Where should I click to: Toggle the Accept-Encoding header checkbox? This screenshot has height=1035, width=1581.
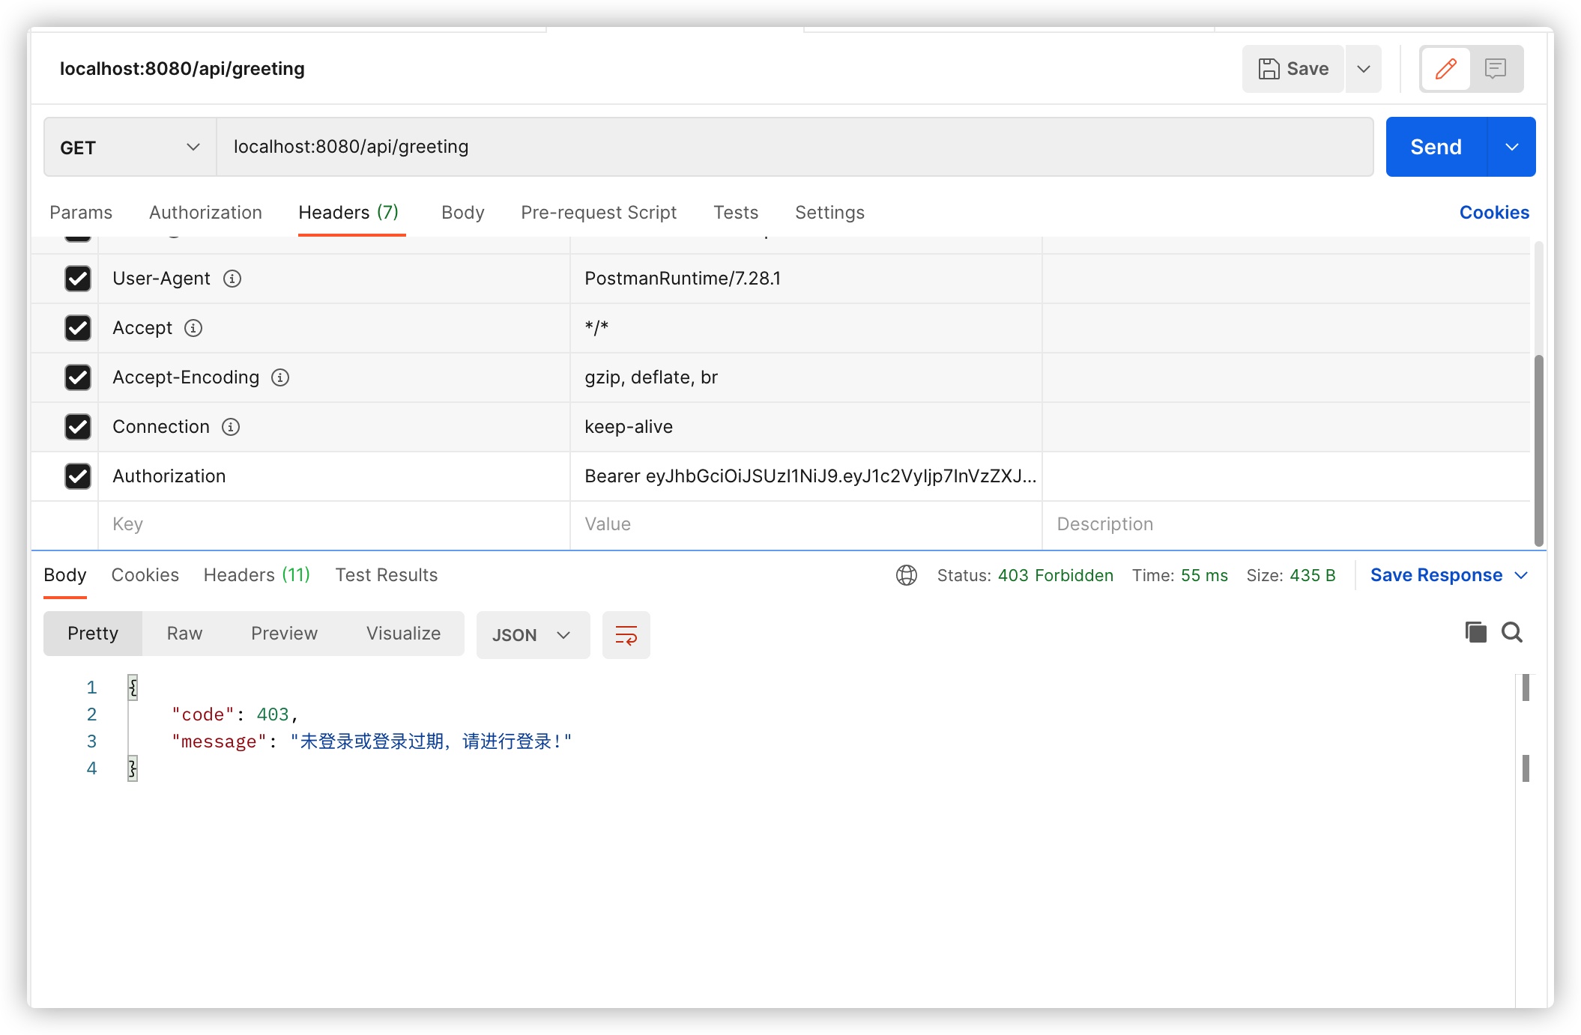tap(78, 377)
